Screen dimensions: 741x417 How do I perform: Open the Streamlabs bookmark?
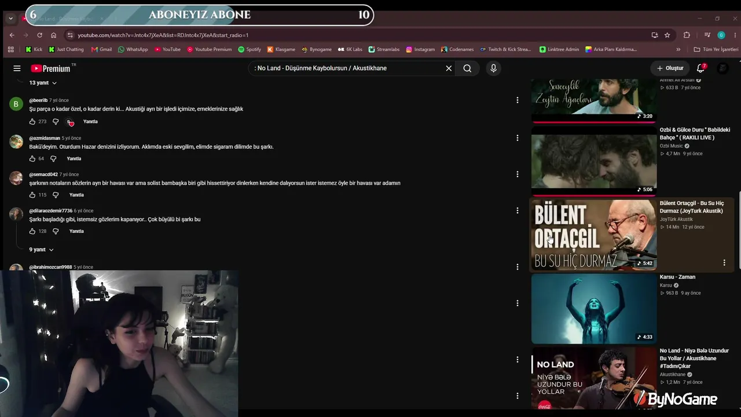[384, 49]
